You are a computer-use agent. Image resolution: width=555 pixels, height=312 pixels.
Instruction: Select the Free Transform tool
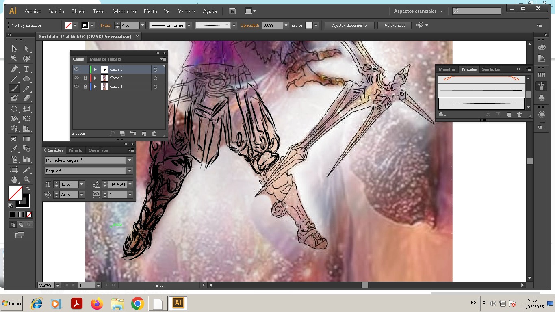[26, 119]
